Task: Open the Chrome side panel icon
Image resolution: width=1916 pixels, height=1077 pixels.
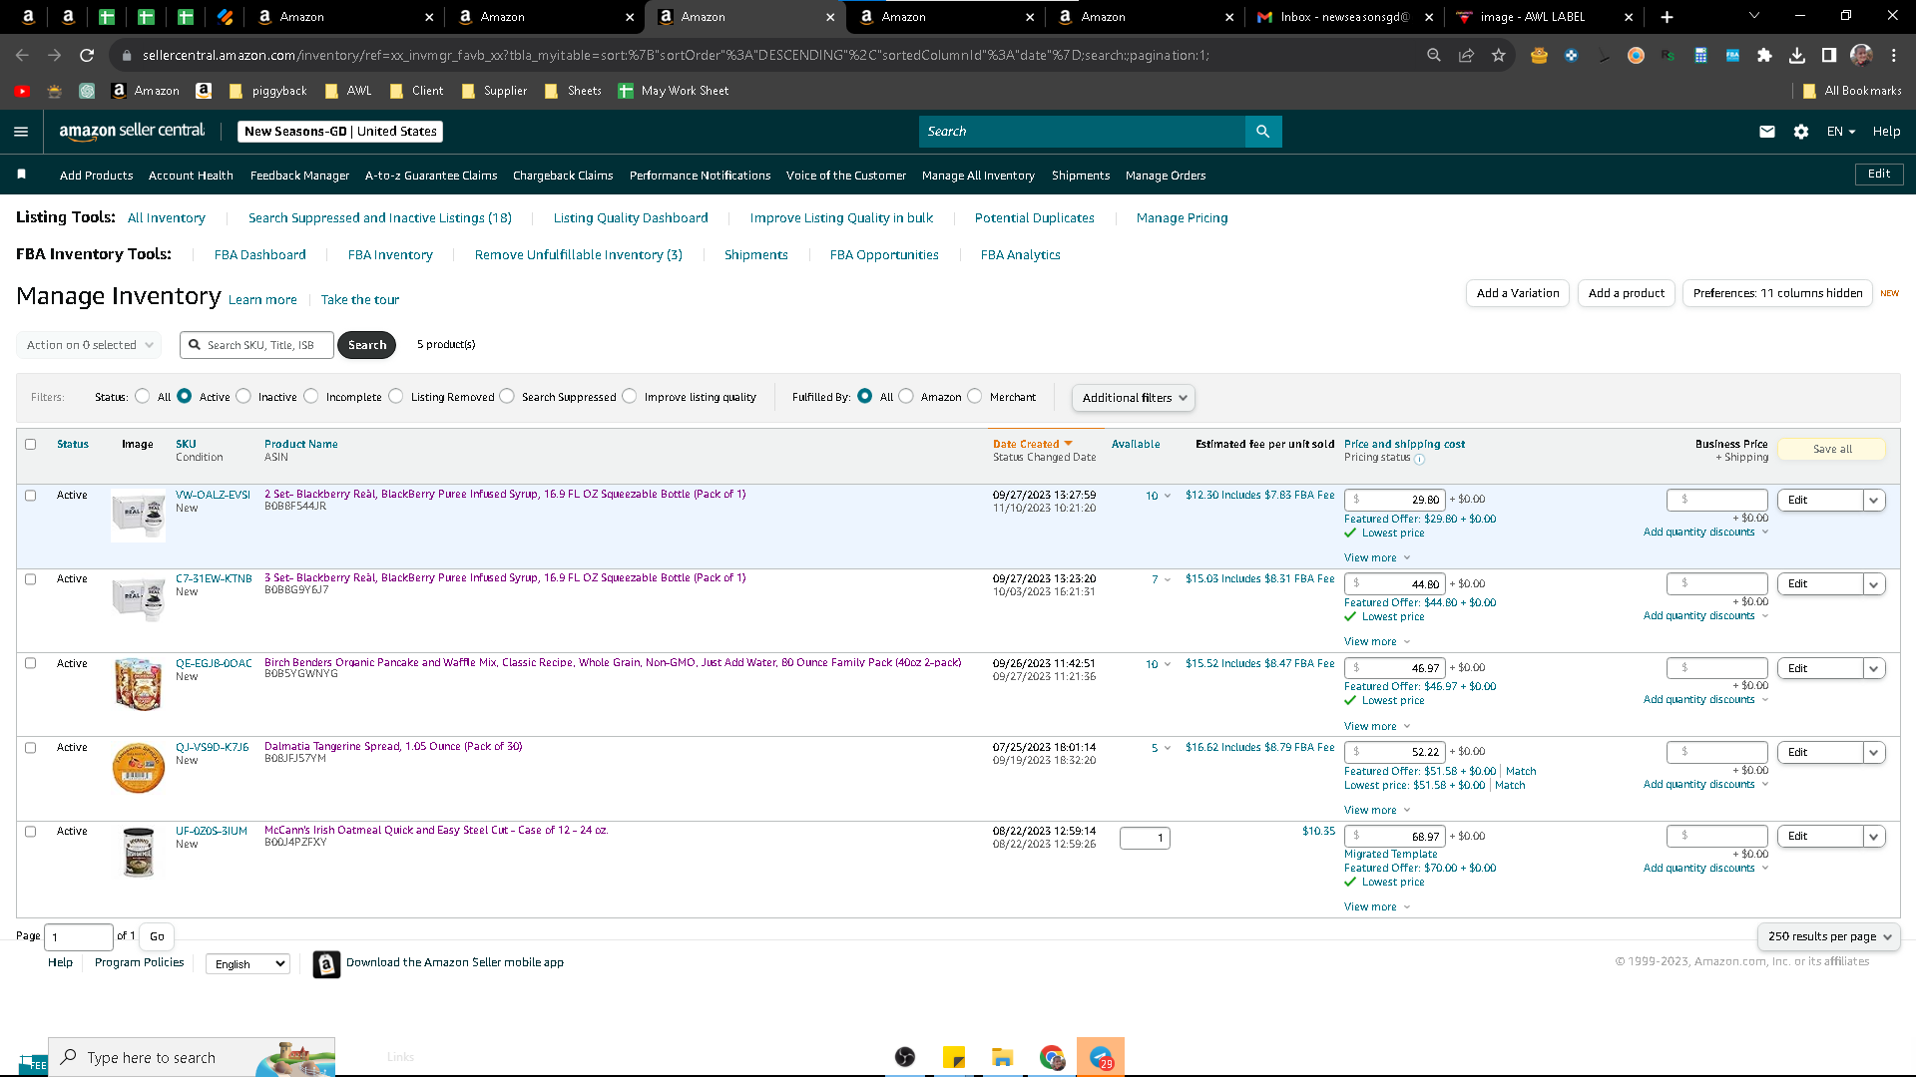Action: tap(1829, 56)
